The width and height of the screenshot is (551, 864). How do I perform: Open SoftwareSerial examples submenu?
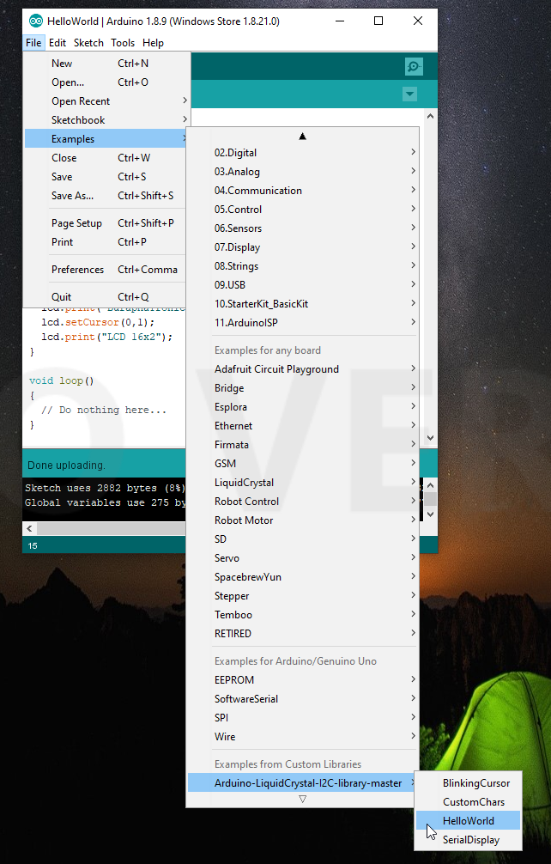tap(302, 698)
